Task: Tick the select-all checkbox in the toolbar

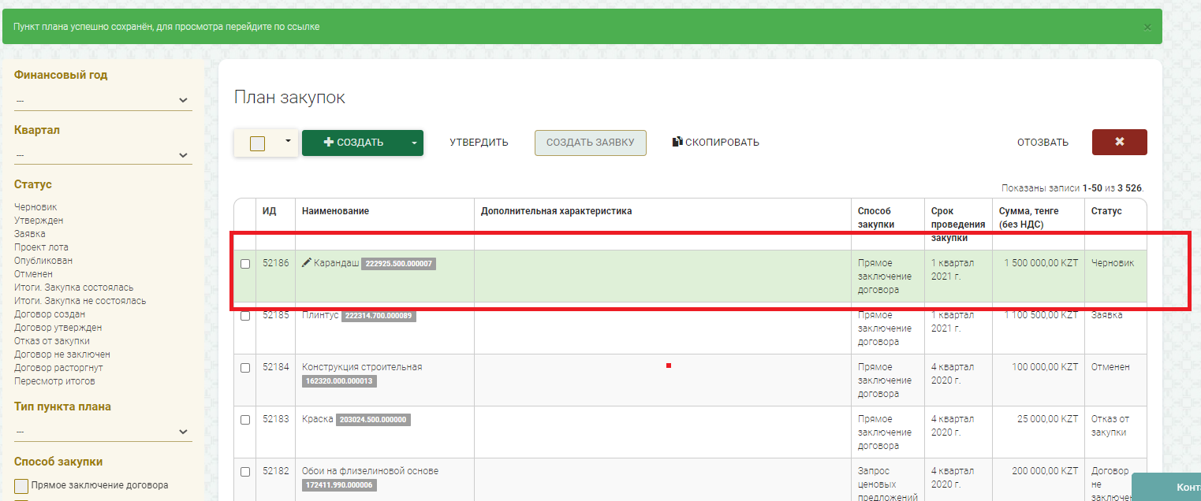Action: click(257, 143)
